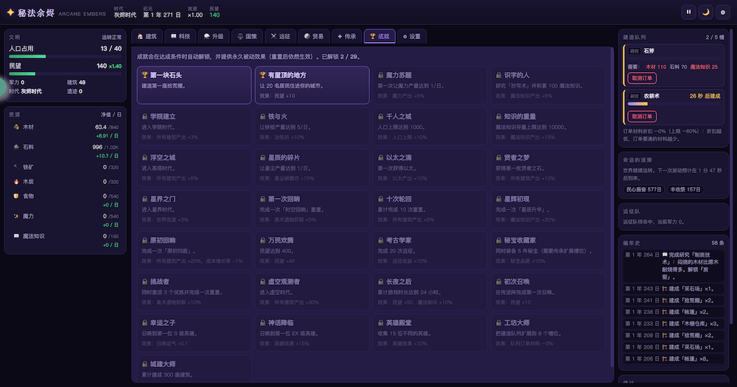Click the 农耕术 research progress bar
The height and width of the screenshot is (387, 737).
[674, 104]
